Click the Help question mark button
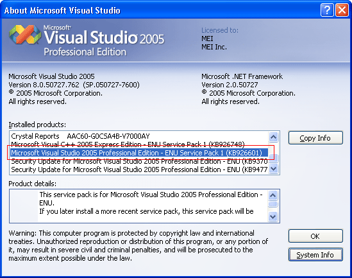Viewport: 352px width, 278px height. pyautogui.click(x=327, y=10)
